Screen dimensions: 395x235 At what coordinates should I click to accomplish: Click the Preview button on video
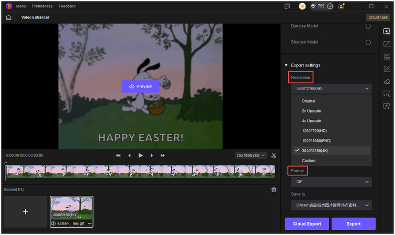click(141, 86)
